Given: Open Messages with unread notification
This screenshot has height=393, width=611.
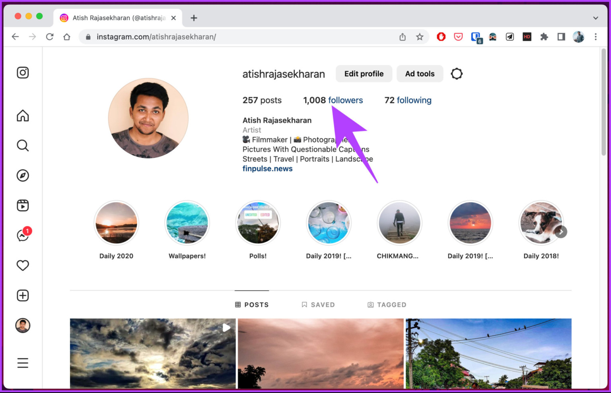Looking at the screenshot, I should [23, 235].
